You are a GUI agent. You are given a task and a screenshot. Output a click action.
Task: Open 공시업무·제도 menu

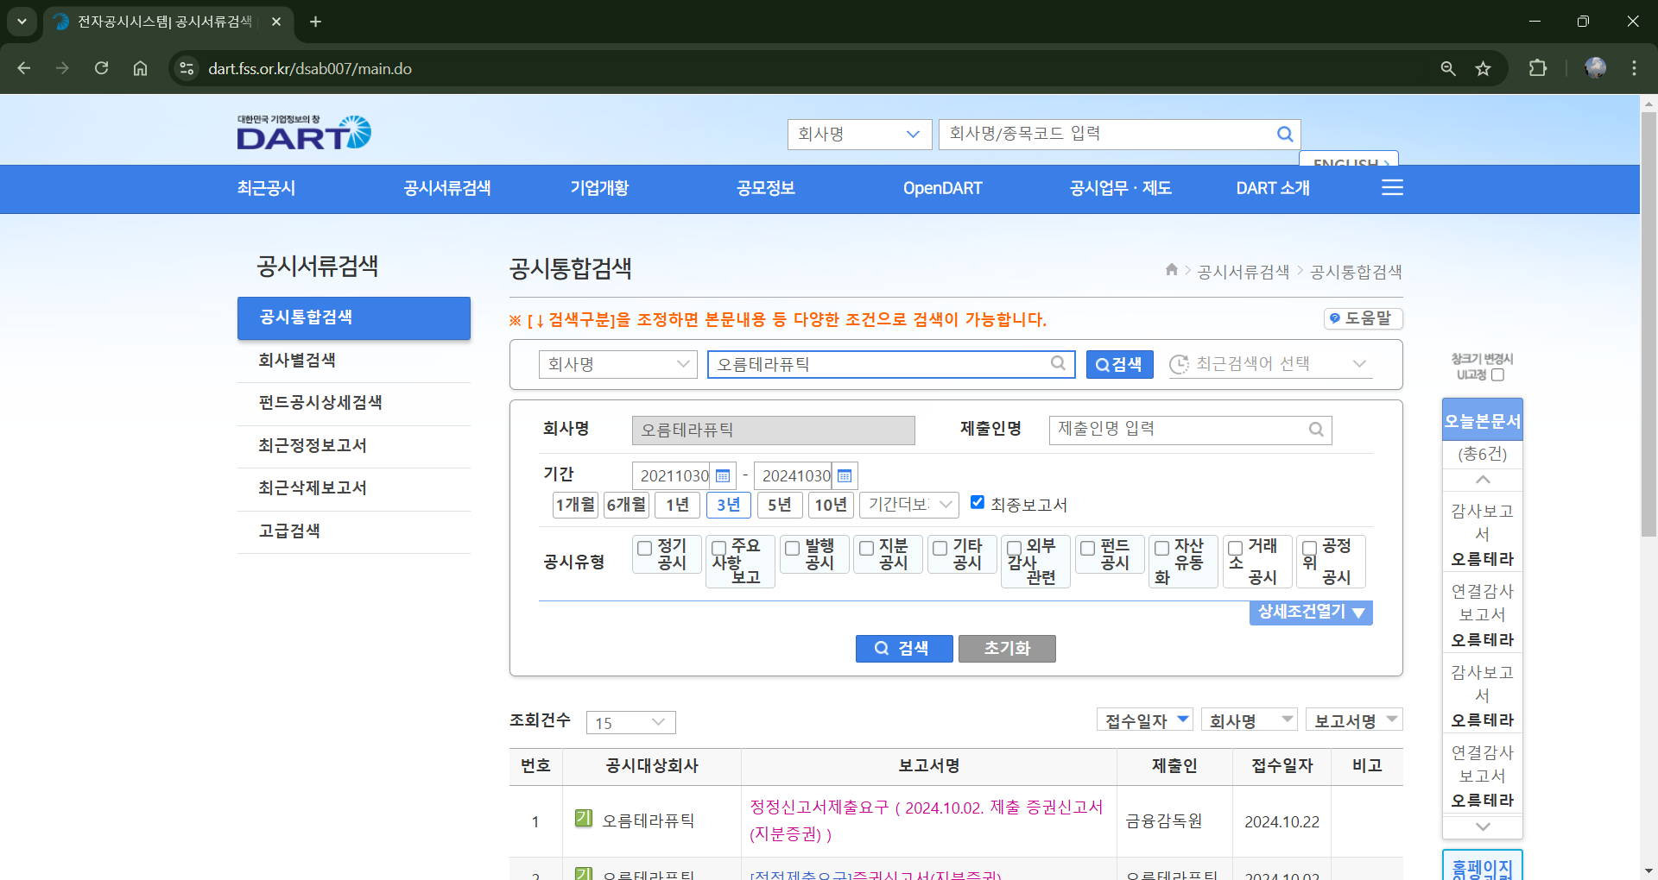(1120, 188)
